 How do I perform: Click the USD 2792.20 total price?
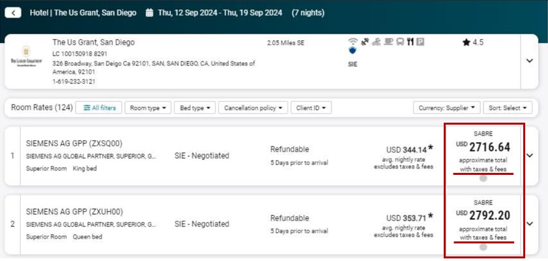(x=483, y=215)
